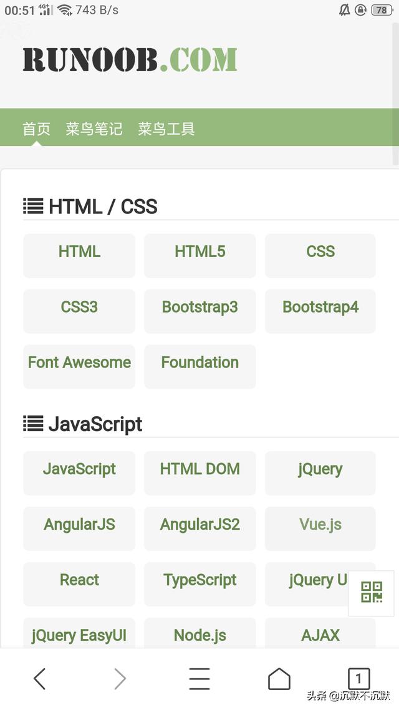Click the page vertical scrollbar
The height and width of the screenshot is (710, 399).
point(395,93)
